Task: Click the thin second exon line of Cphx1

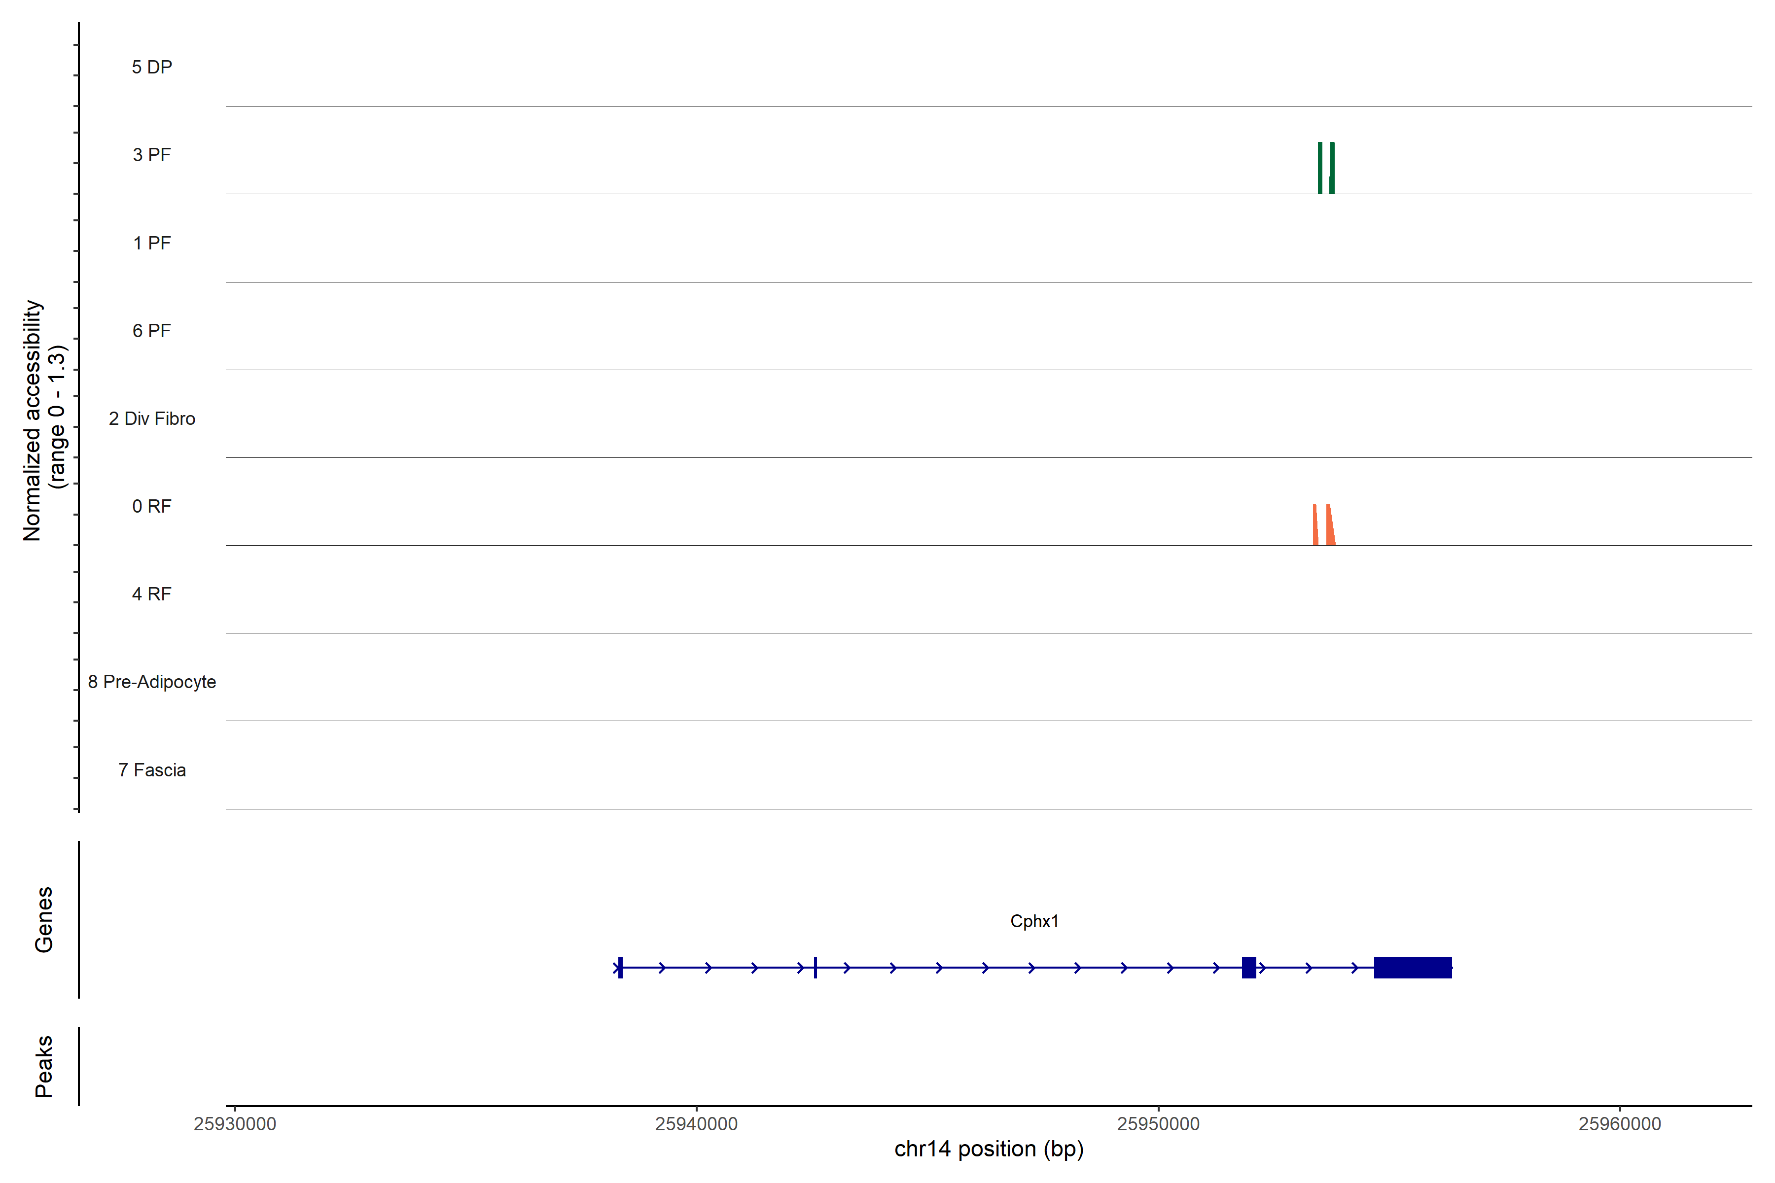Action: (x=815, y=967)
